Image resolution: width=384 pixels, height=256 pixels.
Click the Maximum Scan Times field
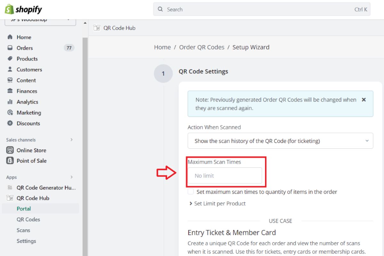click(x=225, y=176)
